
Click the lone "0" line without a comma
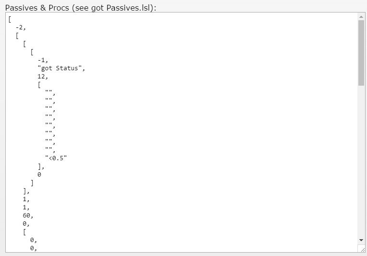pyautogui.click(x=39, y=174)
